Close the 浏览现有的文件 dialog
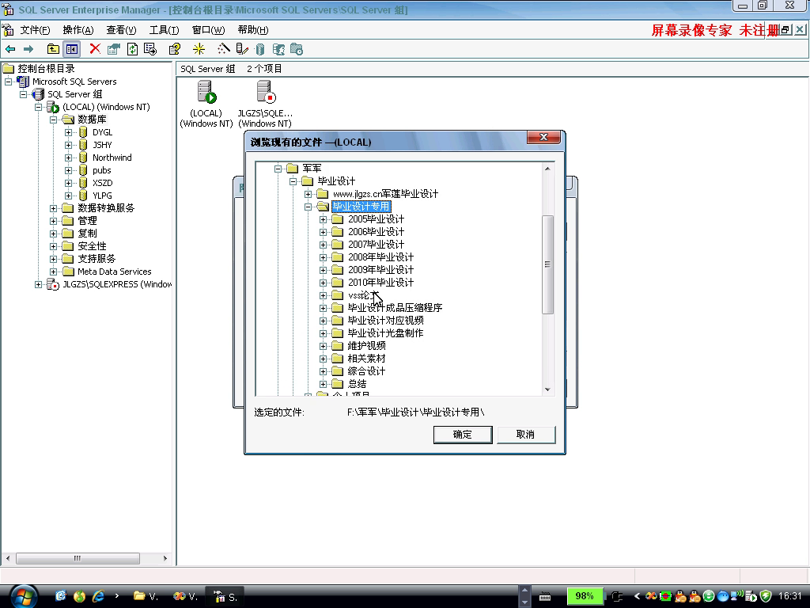810x608 pixels. [x=543, y=137]
